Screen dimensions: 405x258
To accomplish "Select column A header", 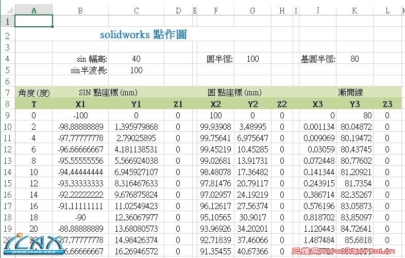I will (34, 10).
